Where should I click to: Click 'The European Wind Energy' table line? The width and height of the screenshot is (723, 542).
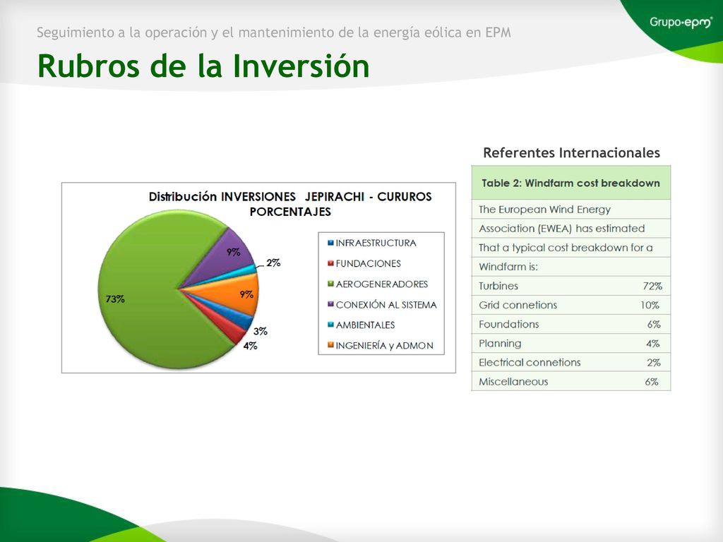544,210
